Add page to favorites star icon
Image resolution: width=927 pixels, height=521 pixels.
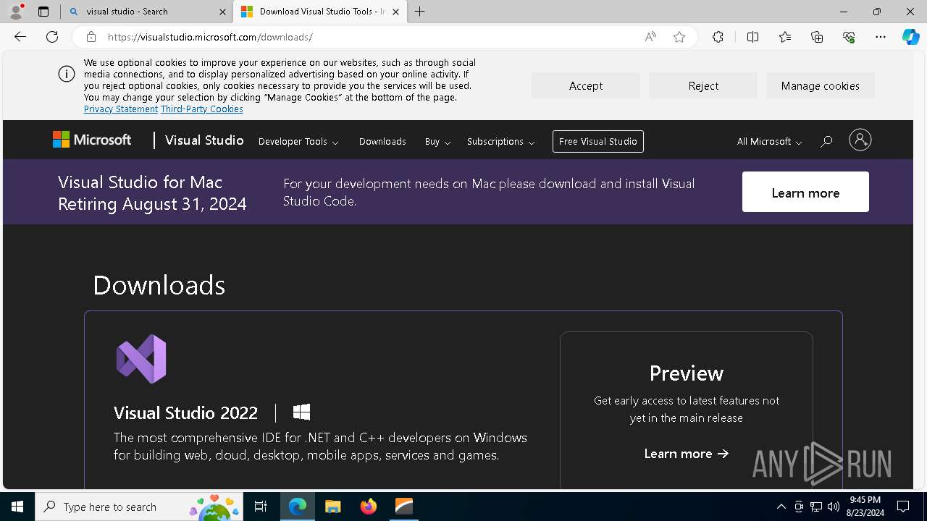coord(679,37)
